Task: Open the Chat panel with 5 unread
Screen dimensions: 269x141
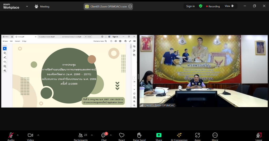Action: click(x=104, y=137)
